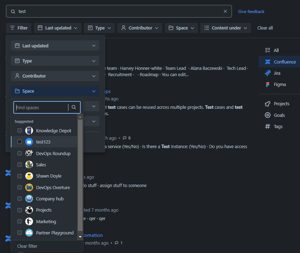This screenshot has width=300, height=253.
Task: Click the Marketing space avatar
Action: (x=29, y=221)
